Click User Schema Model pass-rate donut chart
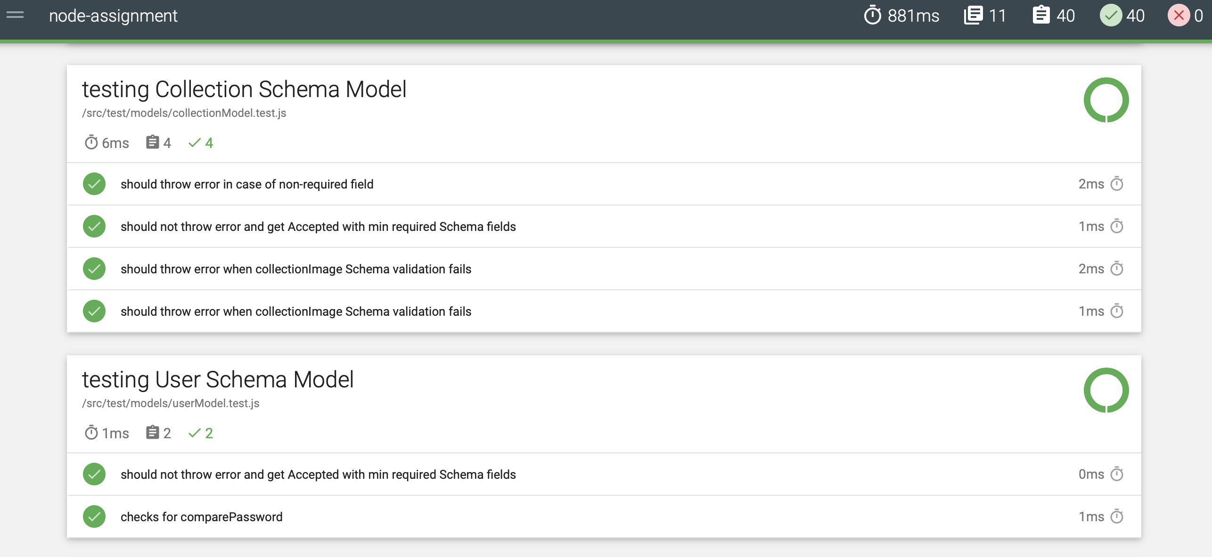Viewport: 1212px width, 557px height. pos(1106,390)
